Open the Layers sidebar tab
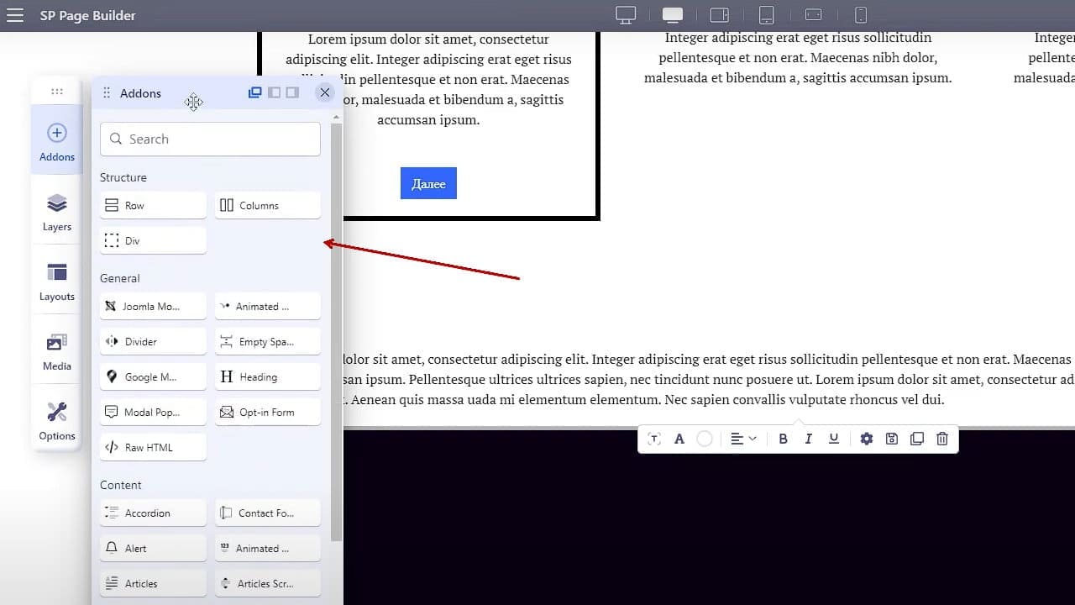Viewport: 1075px width, 605px height. [x=57, y=213]
